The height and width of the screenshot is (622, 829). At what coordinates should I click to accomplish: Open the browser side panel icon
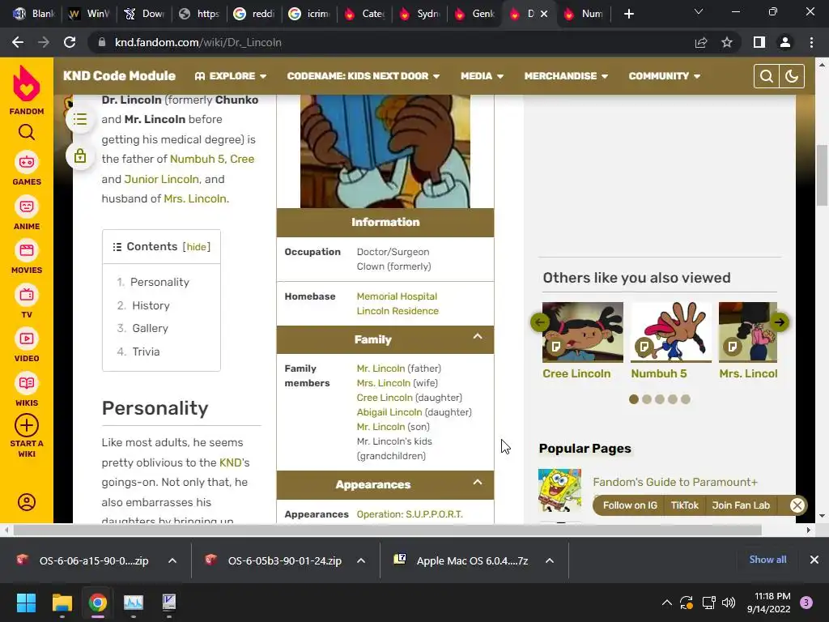(759, 42)
